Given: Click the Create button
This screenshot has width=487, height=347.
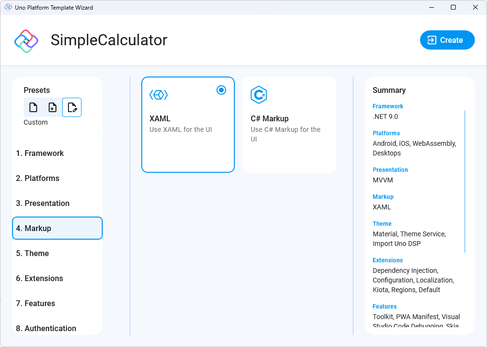Looking at the screenshot, I should 447,40.
